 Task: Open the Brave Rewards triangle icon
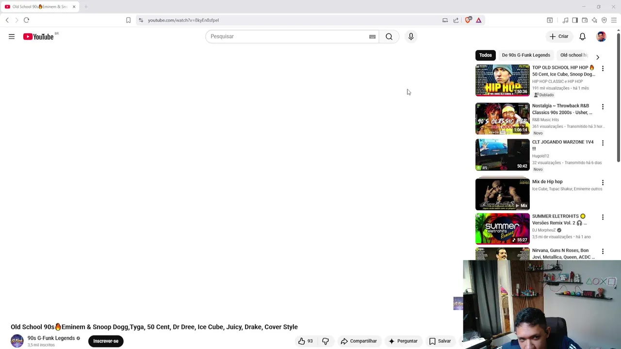tap(479, 20)
